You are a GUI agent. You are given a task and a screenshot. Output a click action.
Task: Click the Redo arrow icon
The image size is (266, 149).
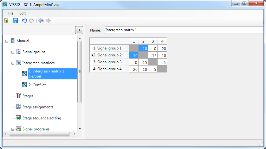[x=32, y=21]
